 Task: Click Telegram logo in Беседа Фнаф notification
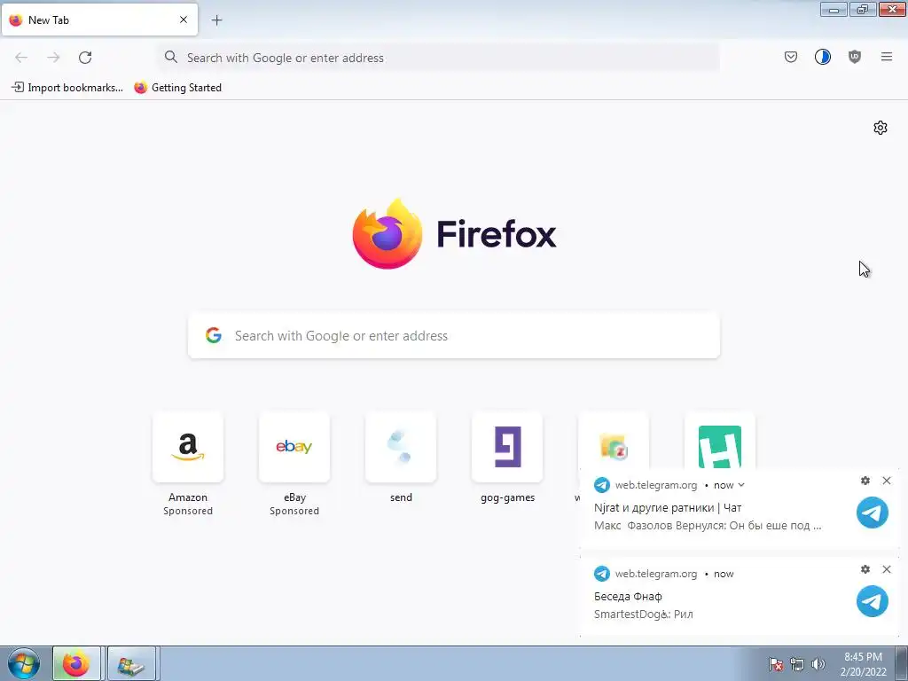873,601
